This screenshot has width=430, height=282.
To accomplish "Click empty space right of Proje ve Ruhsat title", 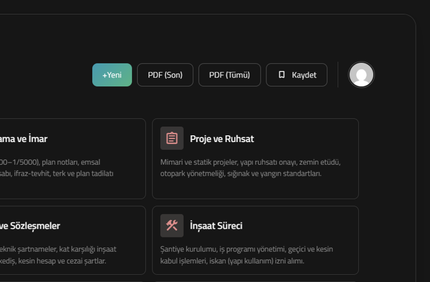I will (x=305, y=138).
